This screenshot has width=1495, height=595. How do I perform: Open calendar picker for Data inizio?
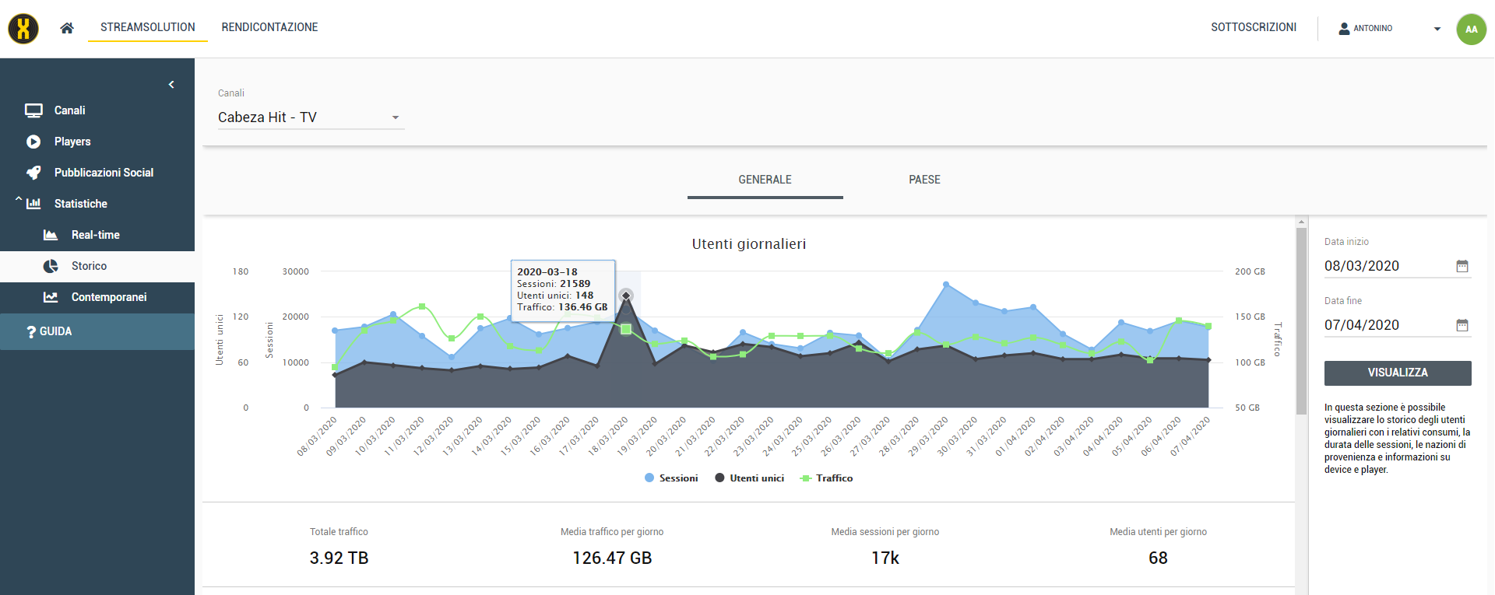(x=1462, y=266)
